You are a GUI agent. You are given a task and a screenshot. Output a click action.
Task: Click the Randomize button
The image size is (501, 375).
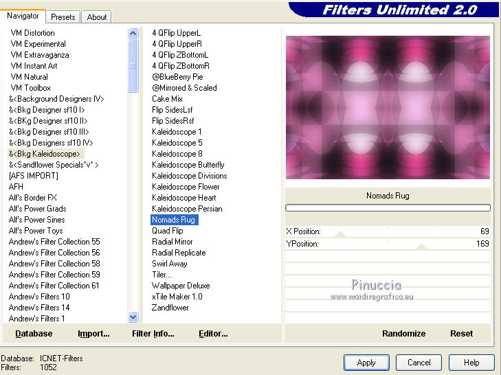(403, 334)
